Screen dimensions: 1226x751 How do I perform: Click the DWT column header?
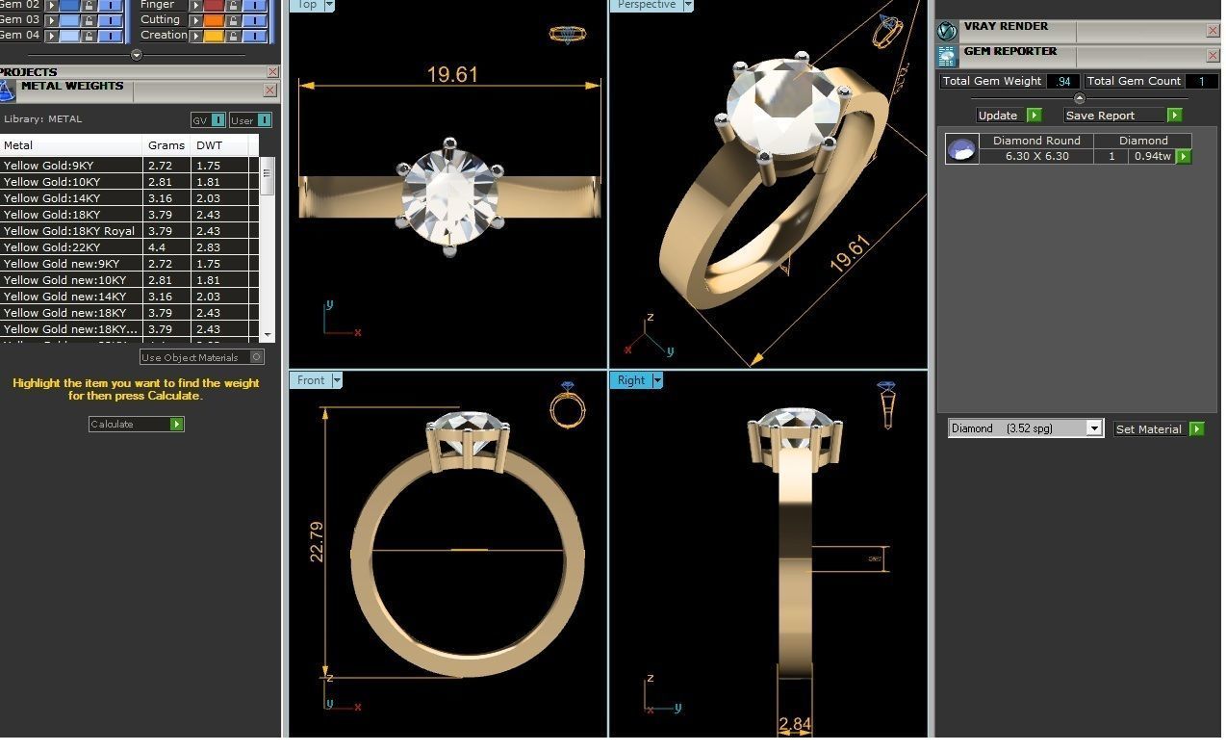pos(219,145)
